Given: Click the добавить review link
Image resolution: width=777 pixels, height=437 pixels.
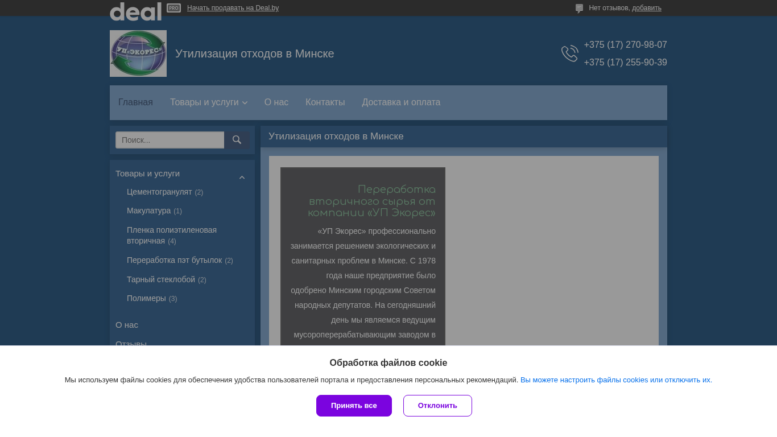Looking at the screenshot, I should [x=647, y=8].
